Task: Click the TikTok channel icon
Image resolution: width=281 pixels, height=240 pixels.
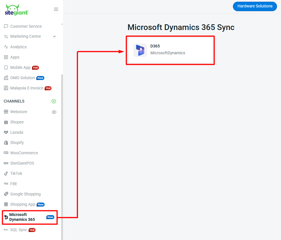Action: [x=6, y=173]
